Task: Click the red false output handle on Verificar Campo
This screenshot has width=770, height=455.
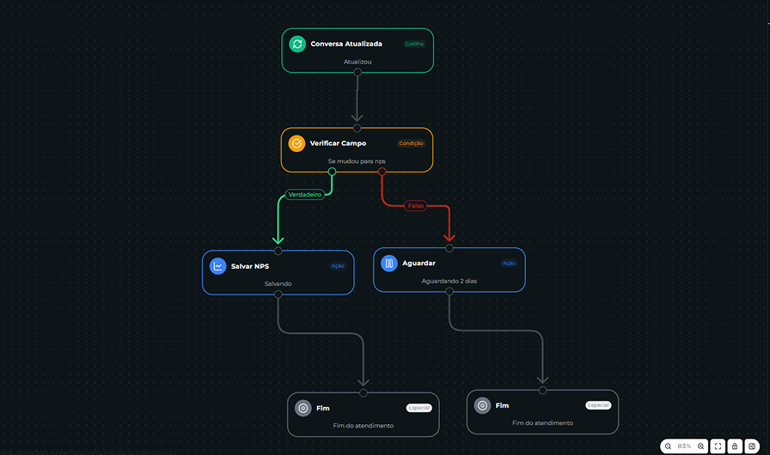Action: [x=382, y=172]
